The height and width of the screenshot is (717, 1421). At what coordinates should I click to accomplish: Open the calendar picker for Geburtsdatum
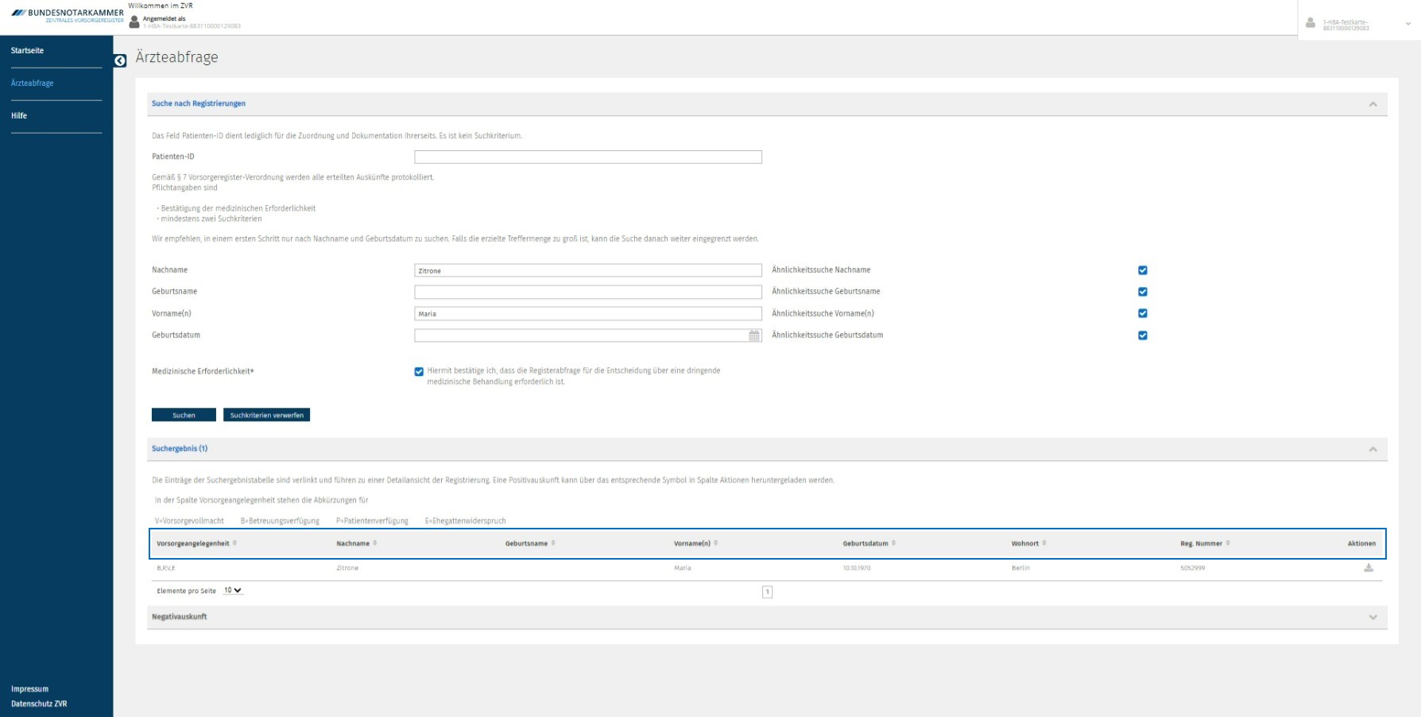(x=754, y=336)
